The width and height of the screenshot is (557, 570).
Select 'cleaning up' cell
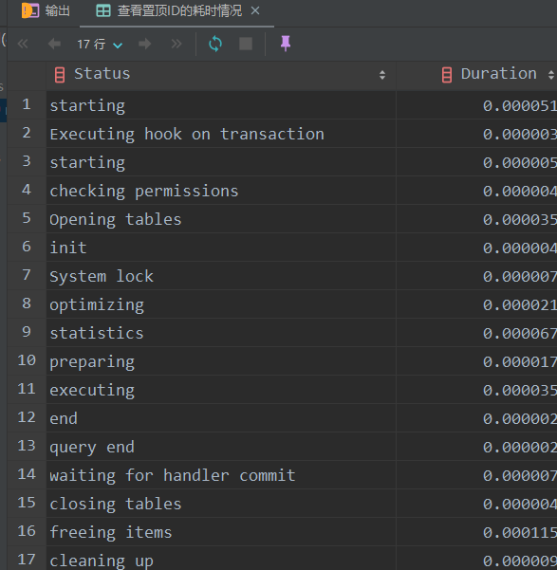tap(221, 559)
